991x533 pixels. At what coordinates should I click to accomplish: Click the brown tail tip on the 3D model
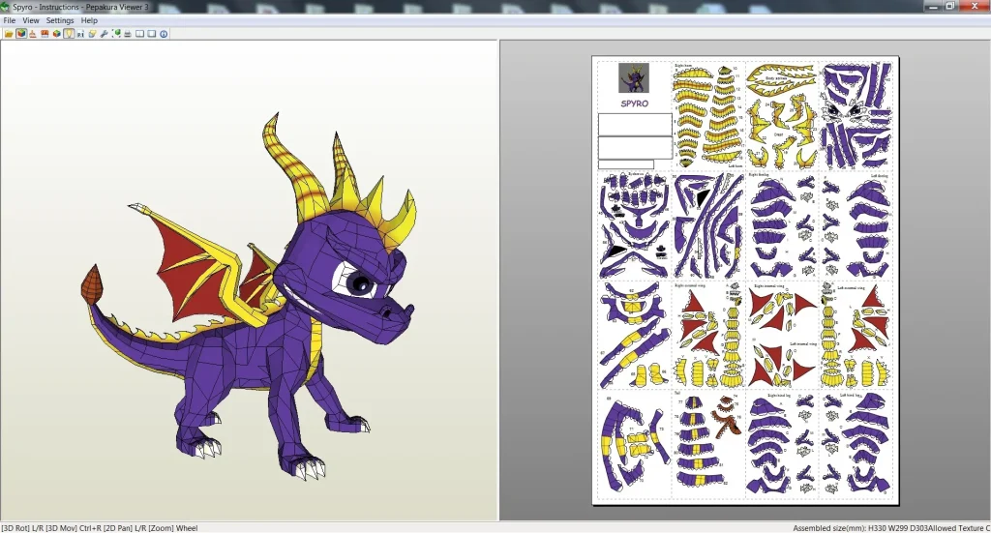click(x=92, y=286)
